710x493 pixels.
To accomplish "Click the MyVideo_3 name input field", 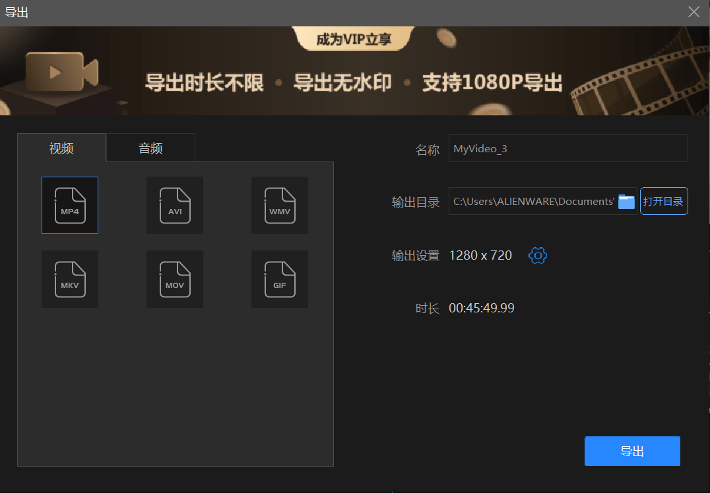I will tap(567, 148).
